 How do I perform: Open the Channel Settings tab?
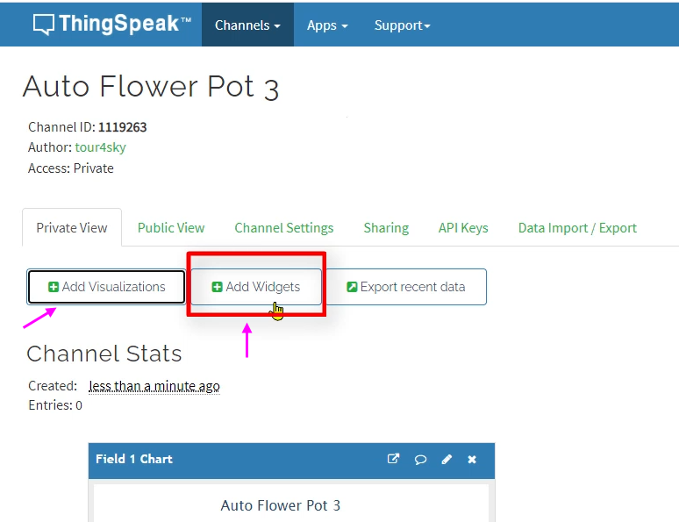(x=284, y=228)
